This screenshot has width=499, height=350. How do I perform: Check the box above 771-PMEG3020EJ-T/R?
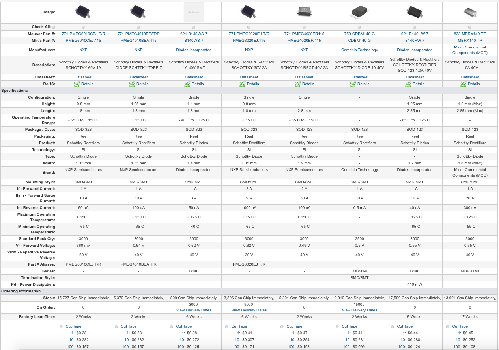[x=249, y=27]
